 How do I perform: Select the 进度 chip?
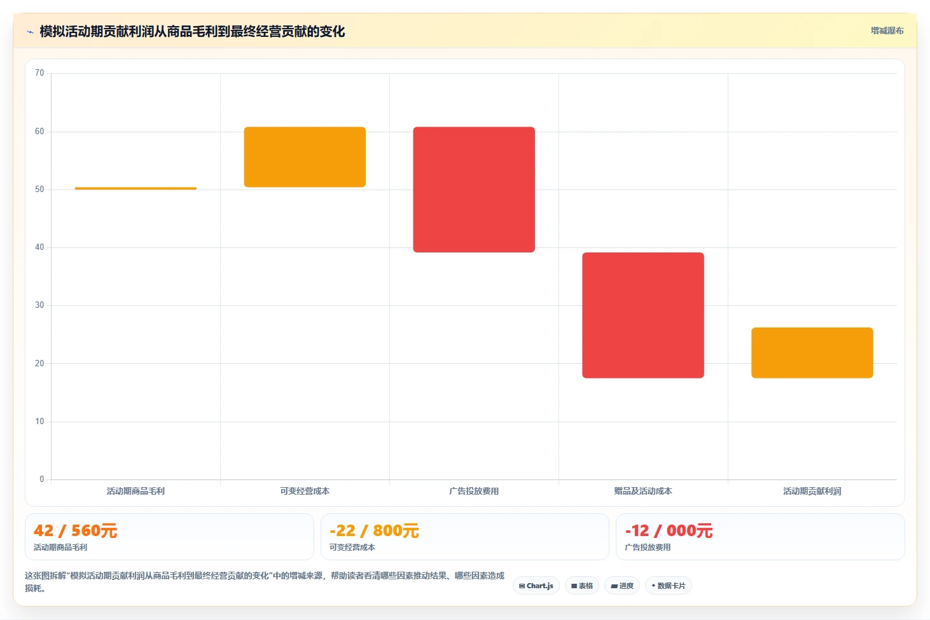point(622,586)
